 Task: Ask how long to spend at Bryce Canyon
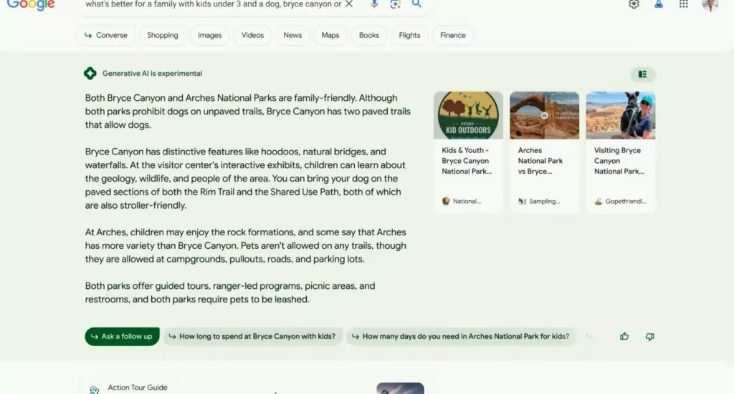pyautogui.click(x=252, y=337)
